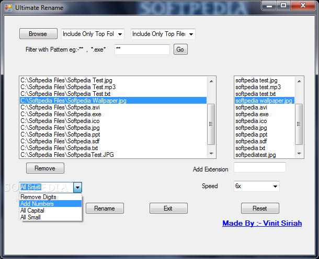Select C:\Softpedia Files\Softpedia Test.txt row
The height and width of the screenshot is (259, 319).
coord(113,94)
